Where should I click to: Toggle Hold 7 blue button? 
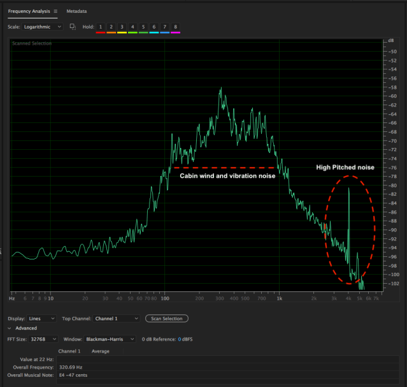(x=165, y=27)
